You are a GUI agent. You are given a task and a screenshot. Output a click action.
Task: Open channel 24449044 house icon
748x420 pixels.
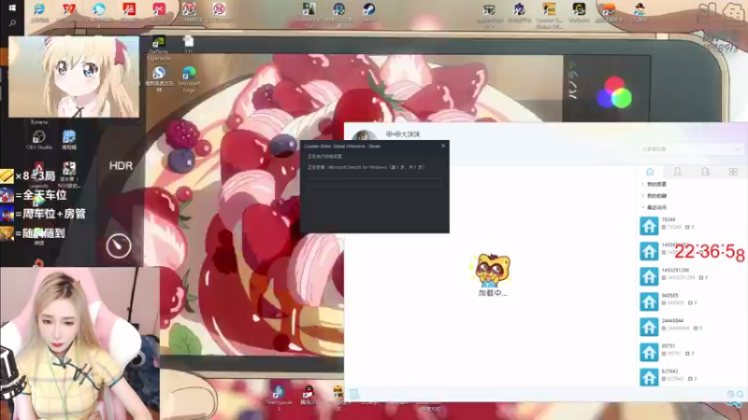(x=649, y=327)
